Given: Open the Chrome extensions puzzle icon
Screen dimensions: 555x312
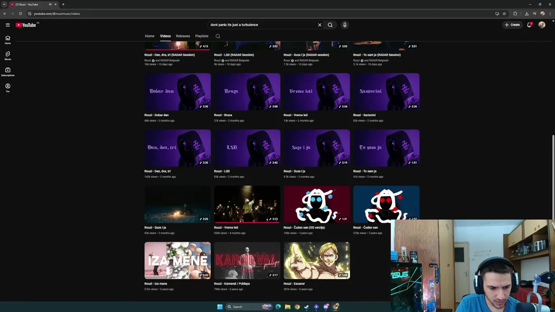Looking at the screenshot, I should pos(515,13).
